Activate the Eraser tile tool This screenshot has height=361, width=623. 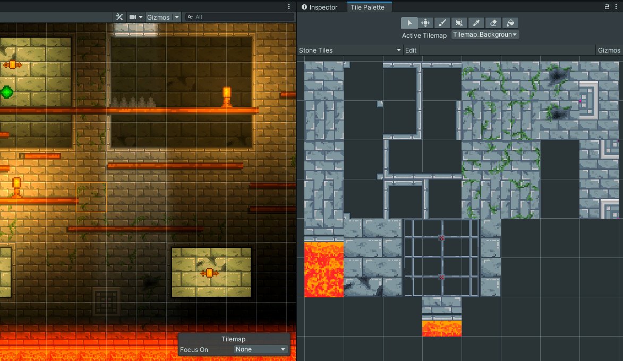click(493, 23)
